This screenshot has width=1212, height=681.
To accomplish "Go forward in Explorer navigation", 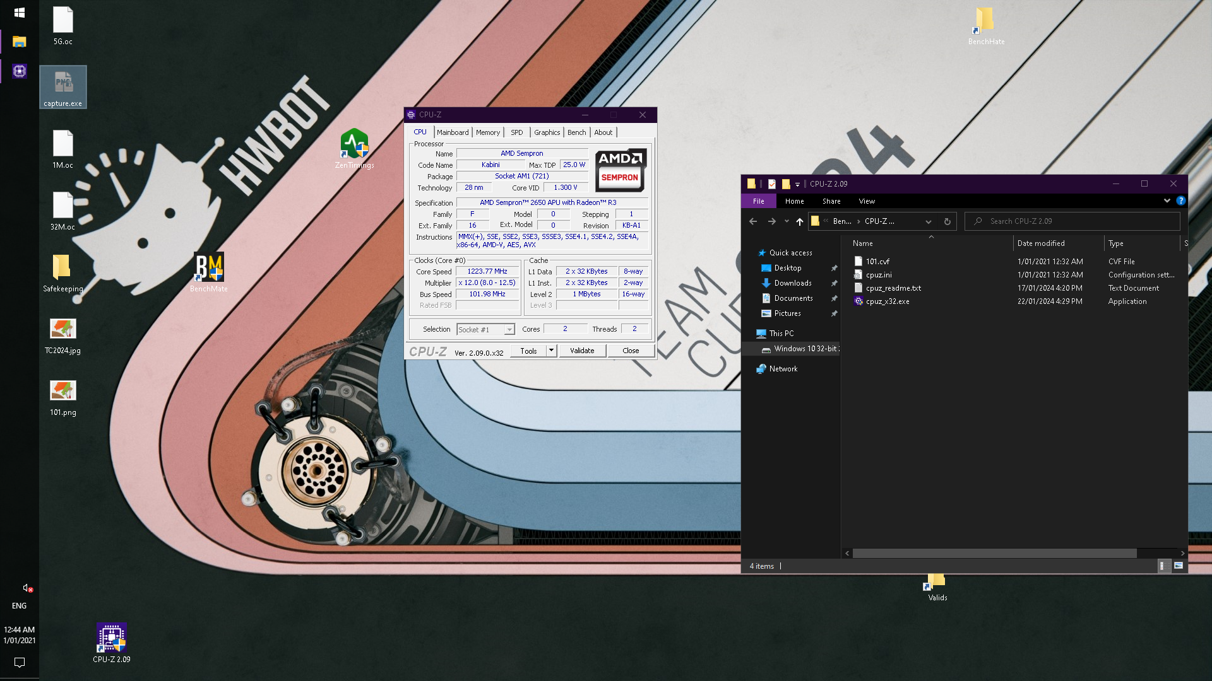I will coord(771,221).
